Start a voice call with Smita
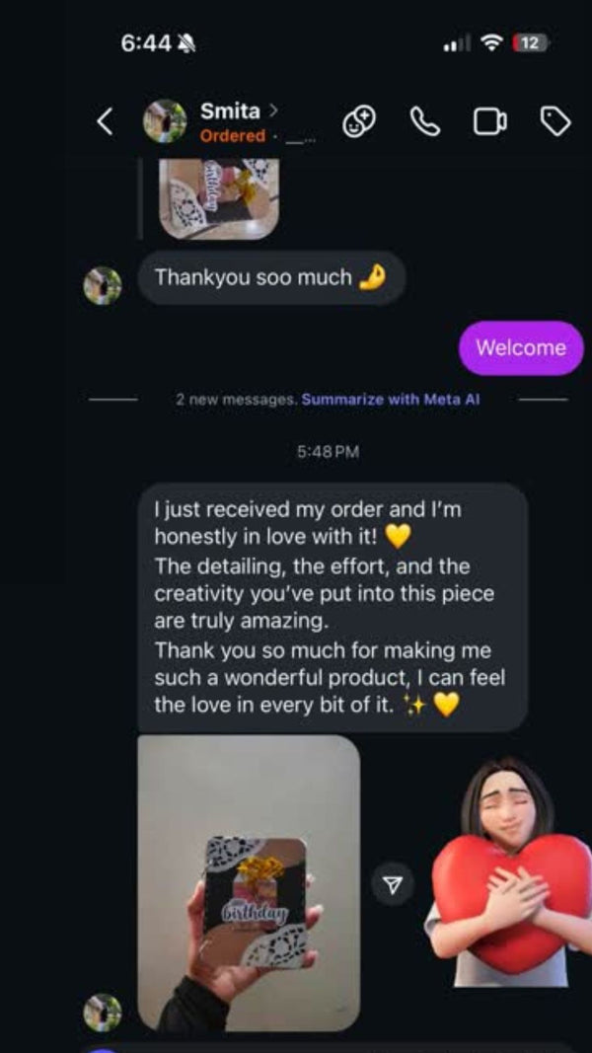The image size is (592, 1053). [x=424, y=121]
